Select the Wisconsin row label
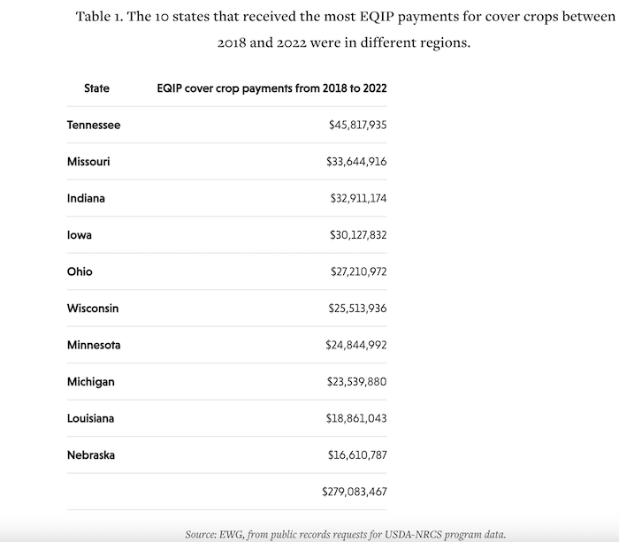 tap(92, 309)
